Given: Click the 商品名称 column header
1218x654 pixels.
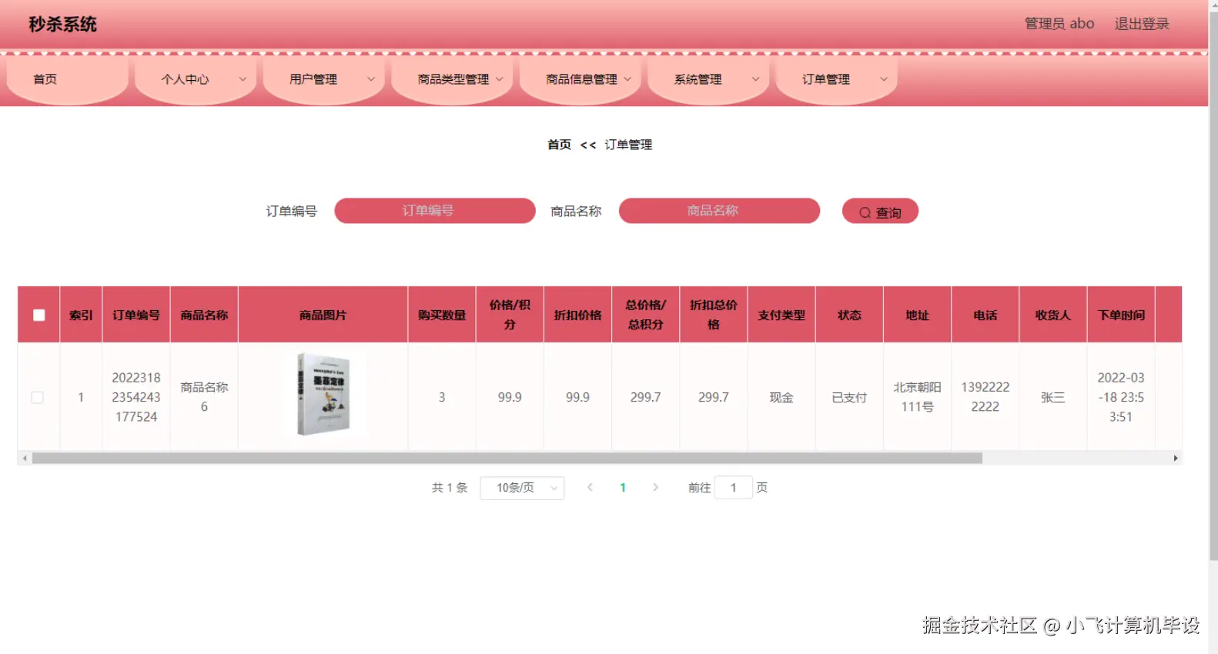Looking at the screenshot, I should click(x=204, y=315).
